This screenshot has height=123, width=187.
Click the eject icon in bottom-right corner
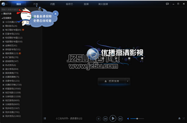click(x=180, y=118)
